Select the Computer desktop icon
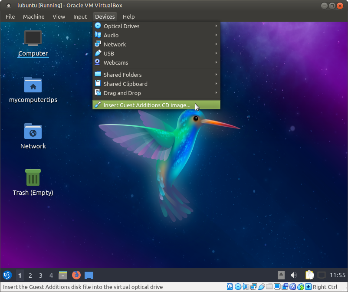This screenshot has width=348, height=292. pos(33,43)
